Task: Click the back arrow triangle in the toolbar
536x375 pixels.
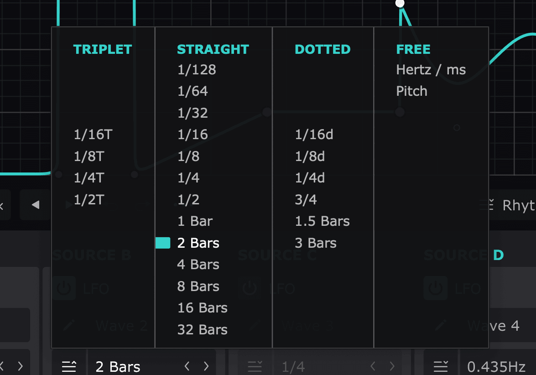Action: 35,205
